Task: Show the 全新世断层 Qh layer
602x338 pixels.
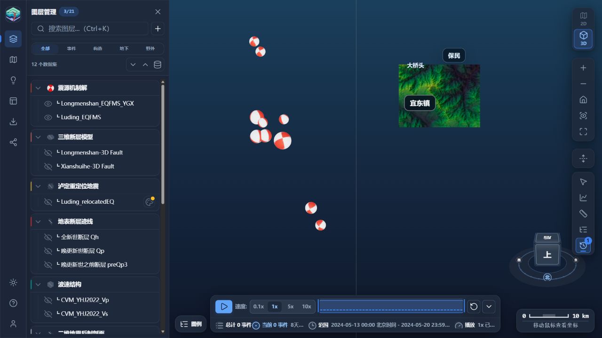Action: click(48, 237)
